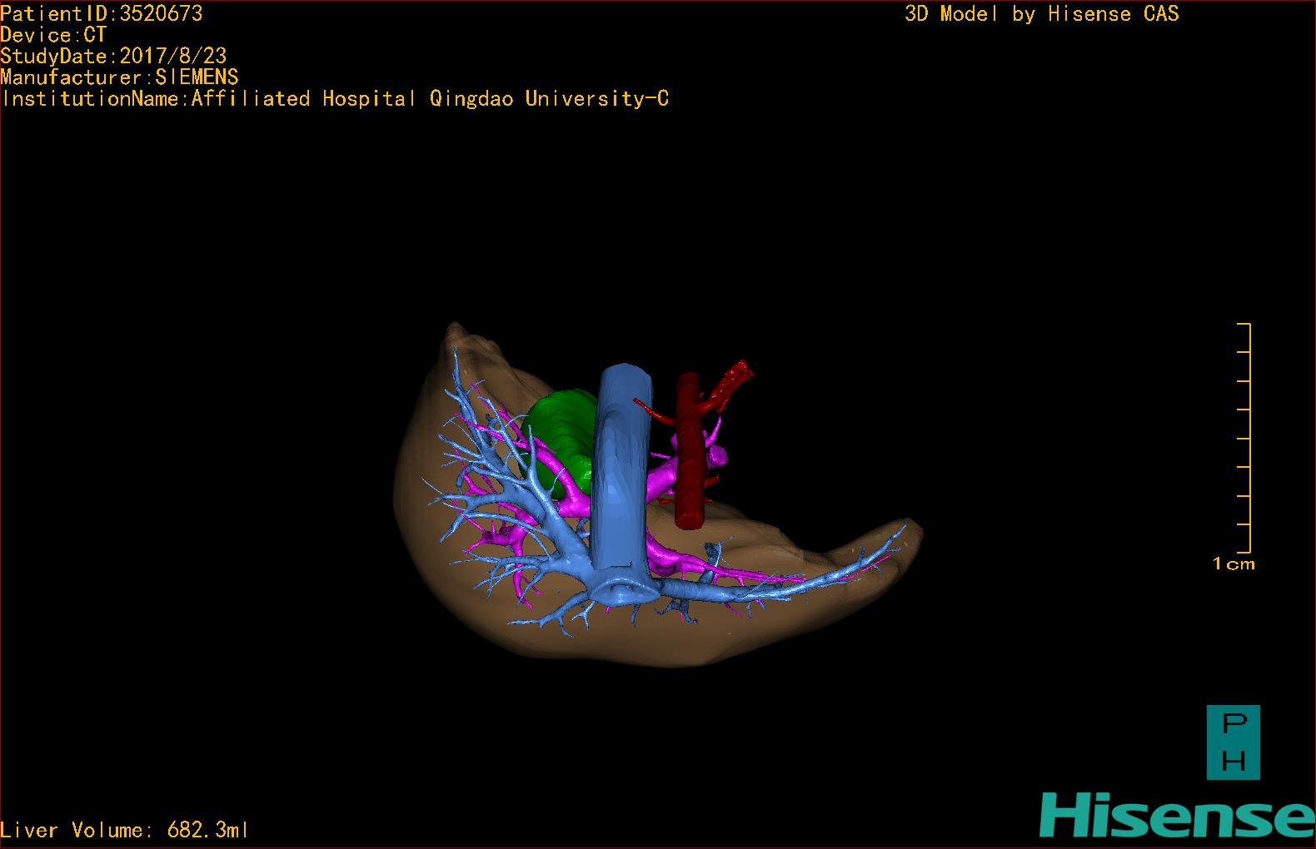Click the PatientID:3520673 text
Screen dimensions: 1316x849
click(102, 13)
